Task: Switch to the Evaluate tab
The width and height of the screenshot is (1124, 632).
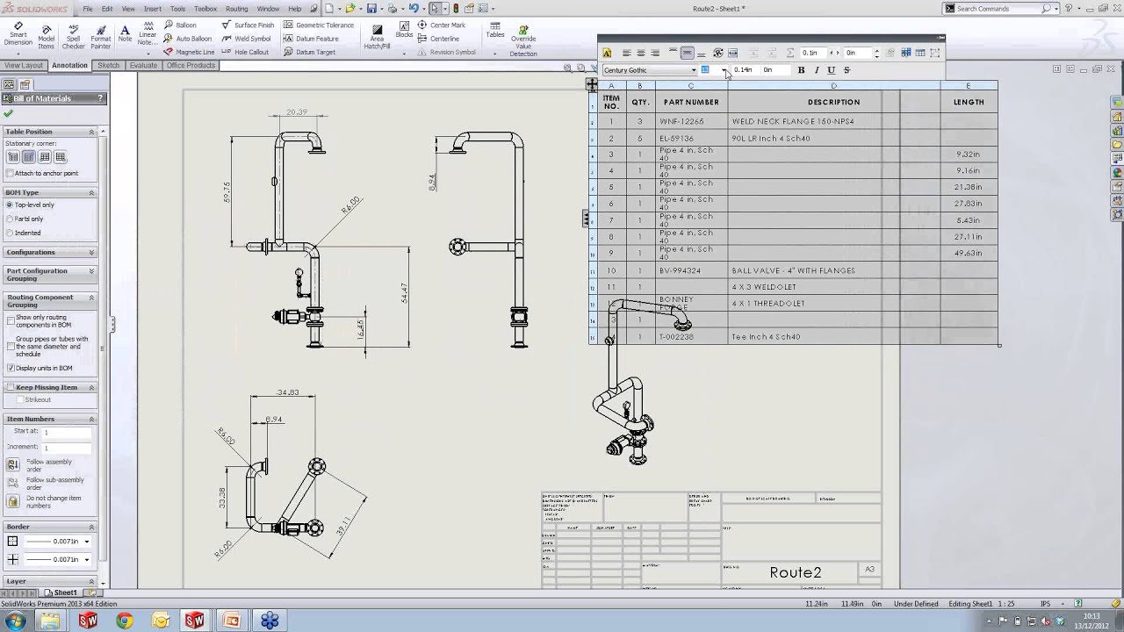Action: [143, 65]
